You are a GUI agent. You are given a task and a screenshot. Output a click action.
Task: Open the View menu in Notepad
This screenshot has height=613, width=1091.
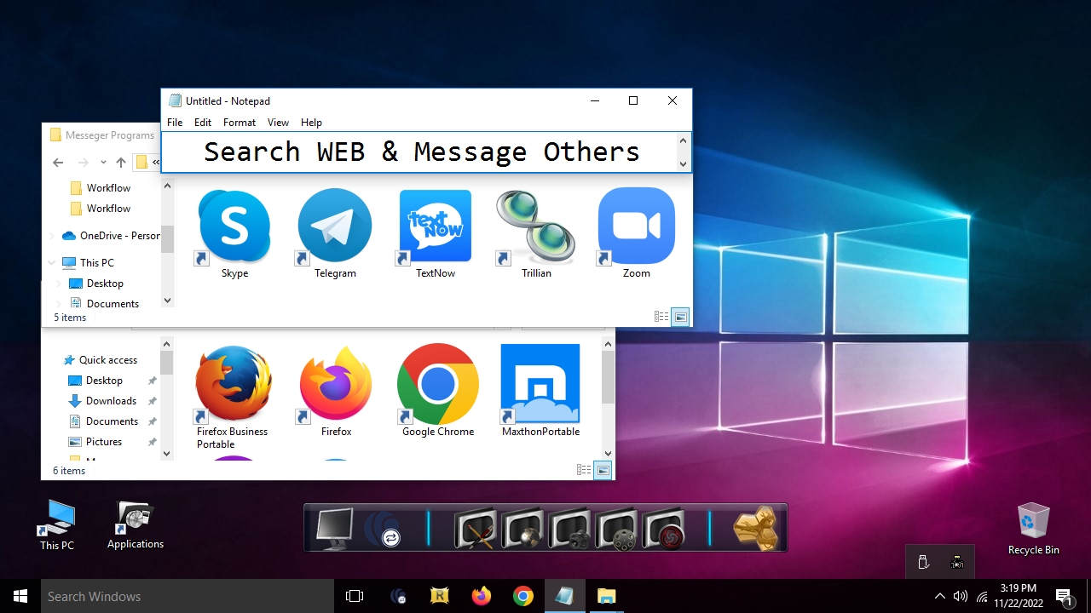click(x=278, y=123)
